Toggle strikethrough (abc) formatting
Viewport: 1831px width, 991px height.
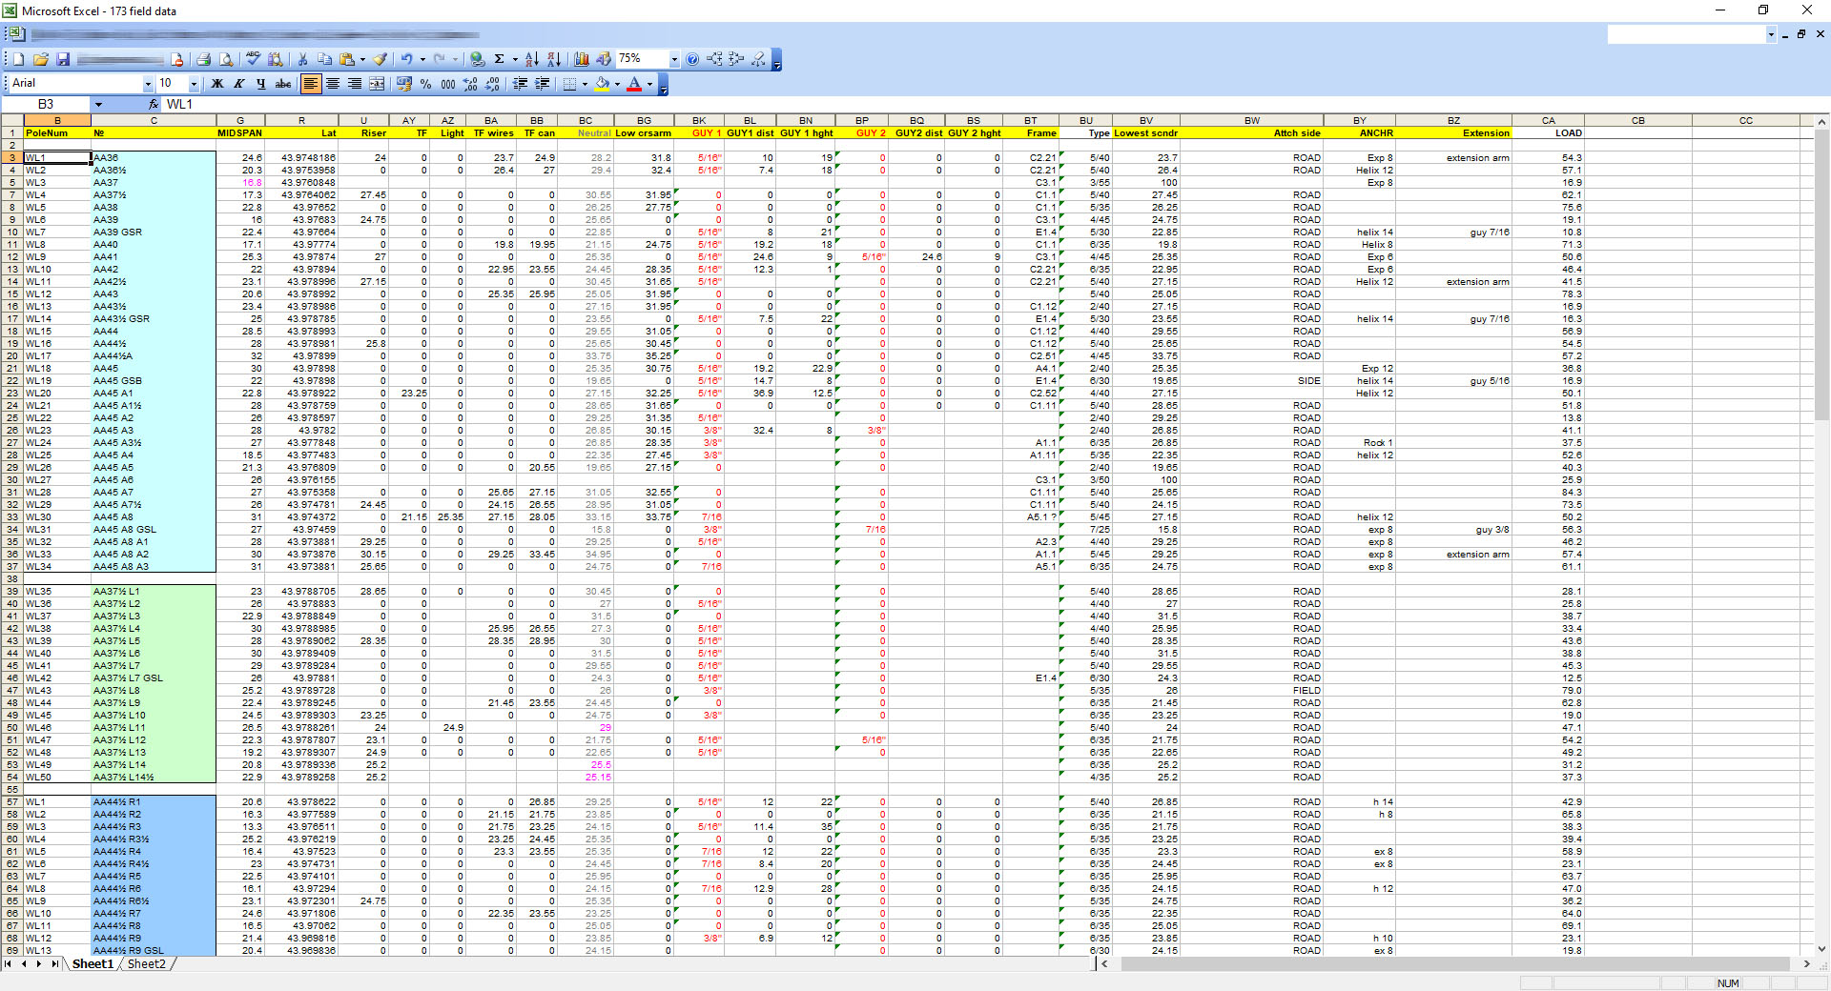click(x=283, y=84)
